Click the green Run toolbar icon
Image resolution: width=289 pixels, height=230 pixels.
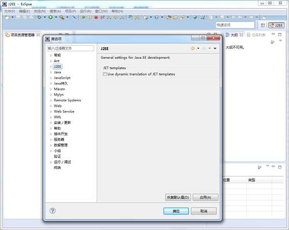click(x=50, y=17)
